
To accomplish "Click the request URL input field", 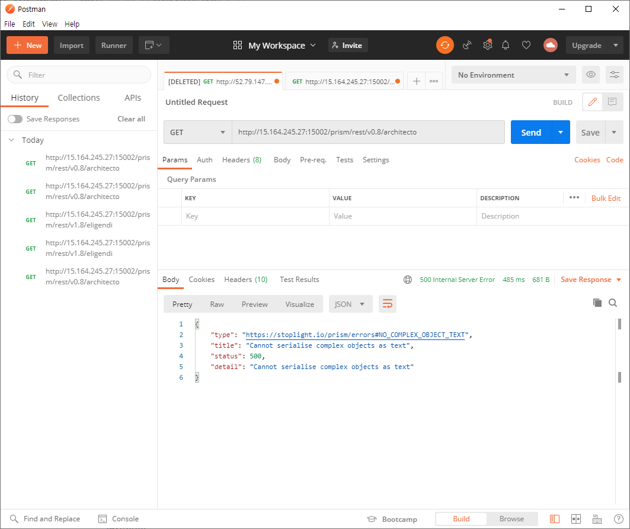I will 368,132.
